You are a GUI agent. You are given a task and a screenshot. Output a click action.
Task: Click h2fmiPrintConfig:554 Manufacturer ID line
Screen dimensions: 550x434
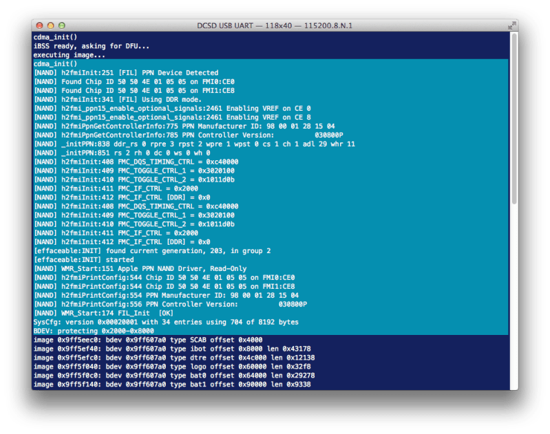tap(166, 296)
